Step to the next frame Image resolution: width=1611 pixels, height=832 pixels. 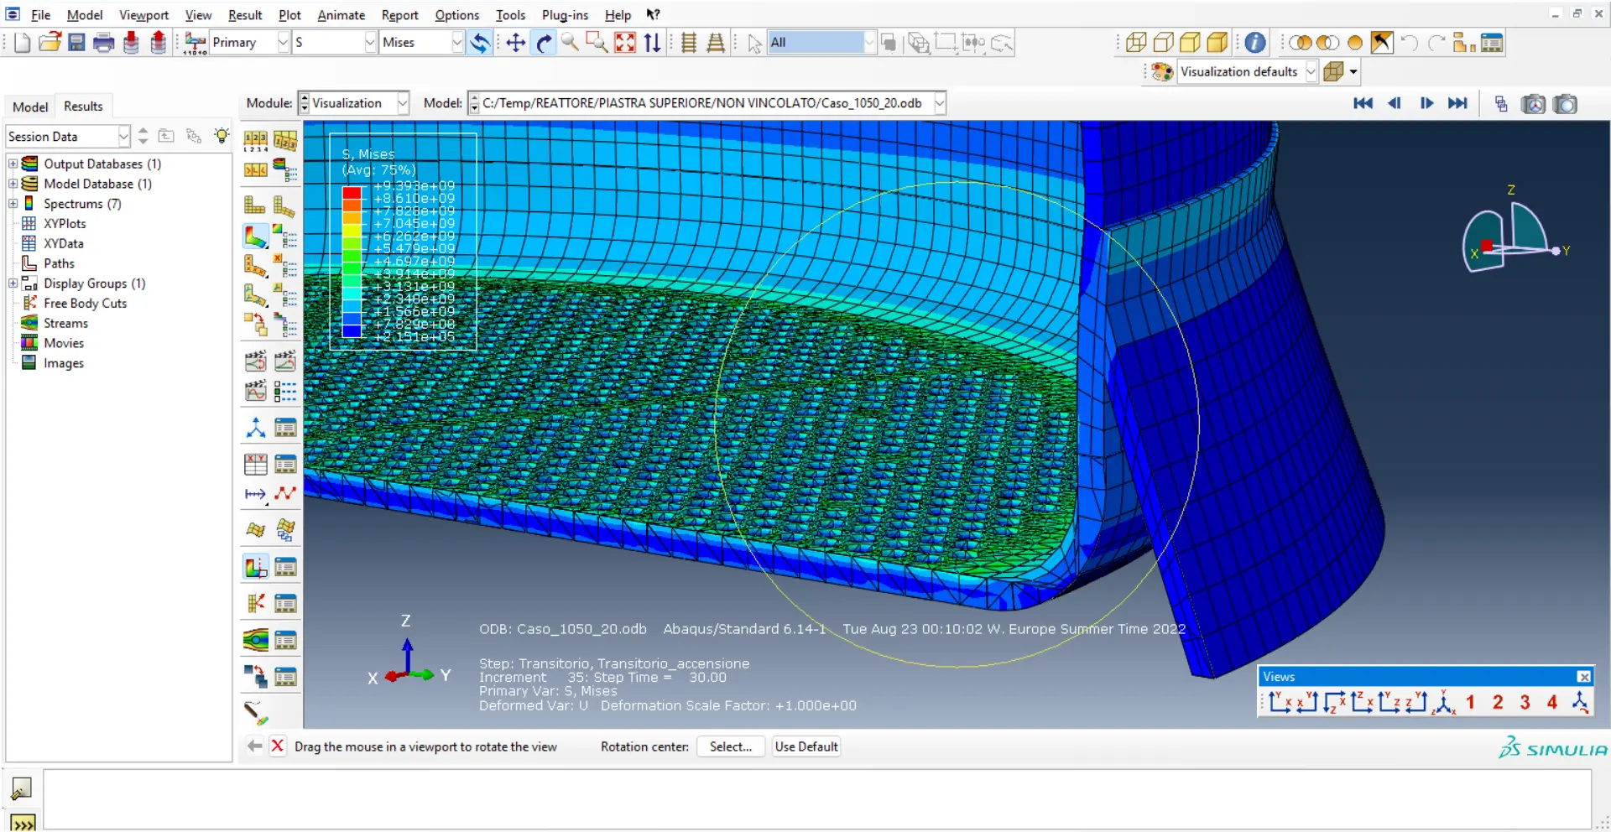coord(1426,103)
